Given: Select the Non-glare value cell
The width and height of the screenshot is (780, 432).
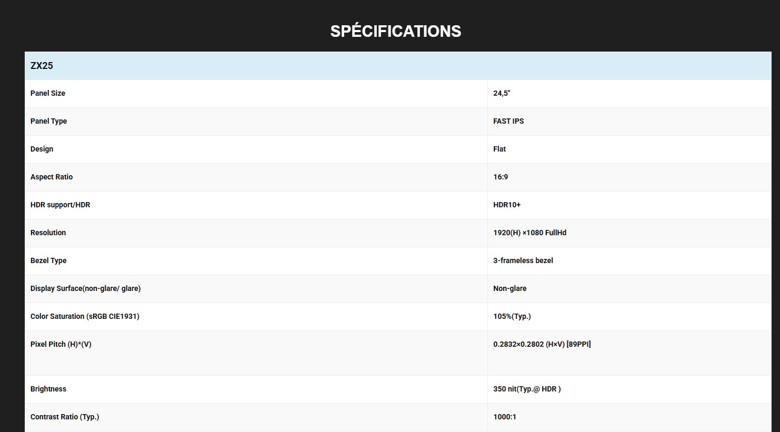Looking at the screenshot, I should pos(509,288).
